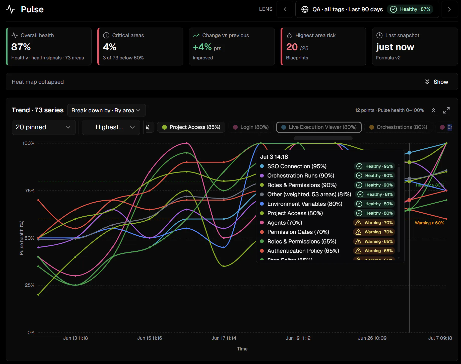The width and height of the screenshot is (461, 364).
Task: Click the double chevron beside Show
Action: (427, 82)
